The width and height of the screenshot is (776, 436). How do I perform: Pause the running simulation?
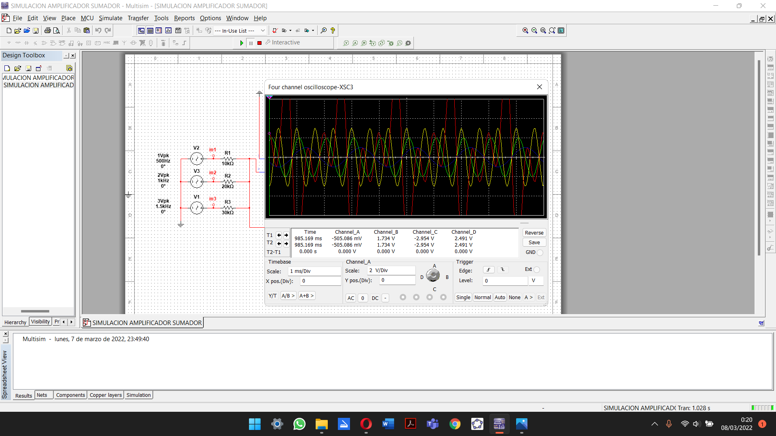click(x=251, y=43)
